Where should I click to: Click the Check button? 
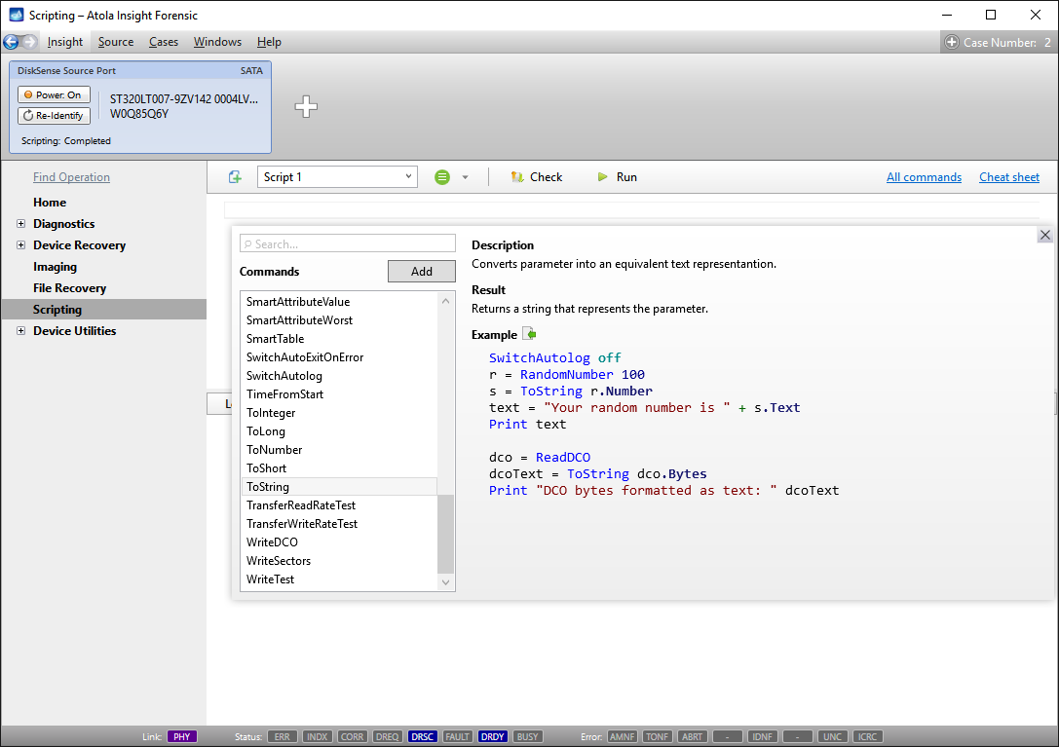pos(536,177)
